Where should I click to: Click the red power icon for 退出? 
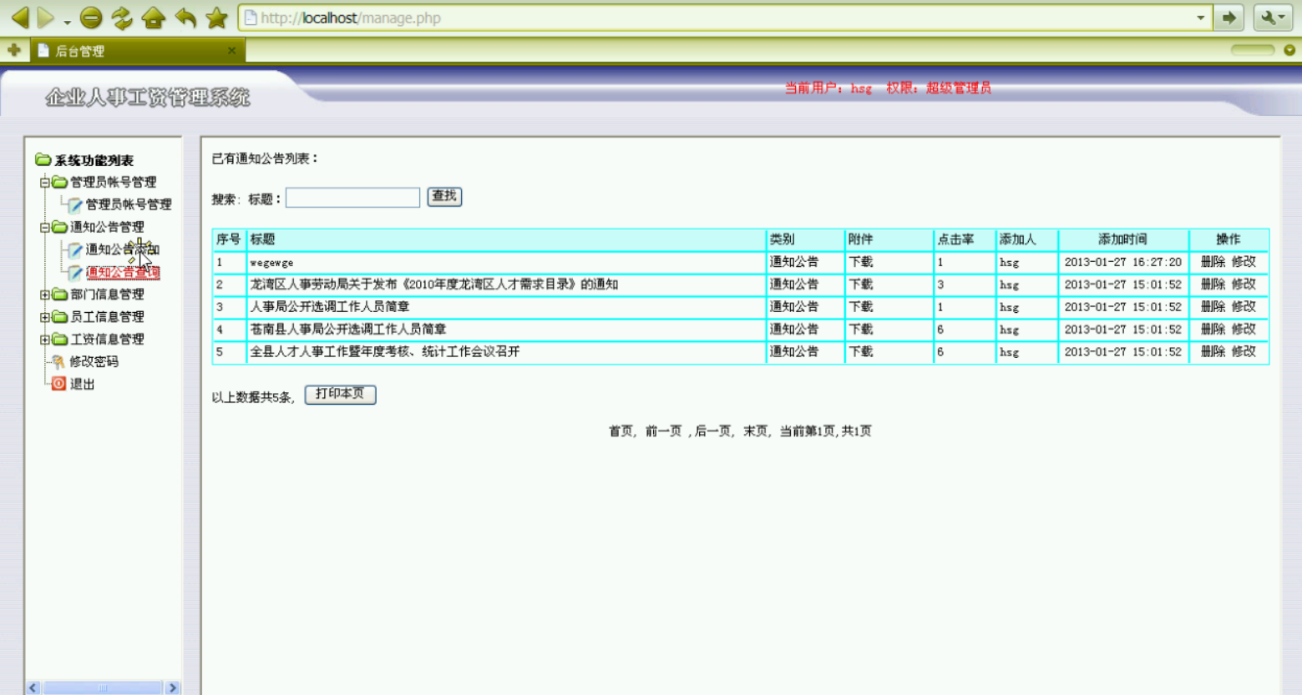click(58, 384)
